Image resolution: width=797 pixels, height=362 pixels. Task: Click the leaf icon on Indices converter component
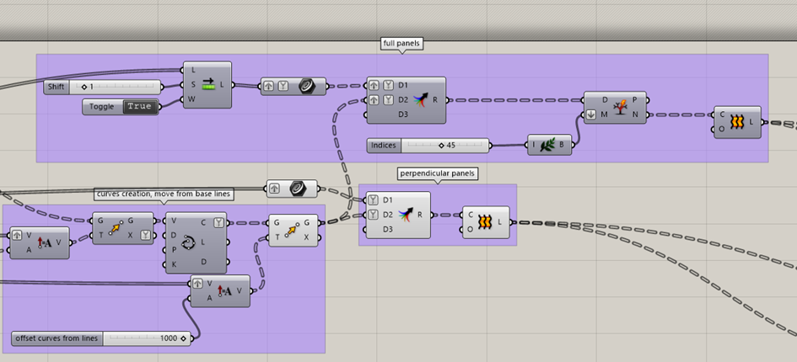[547, 145]
